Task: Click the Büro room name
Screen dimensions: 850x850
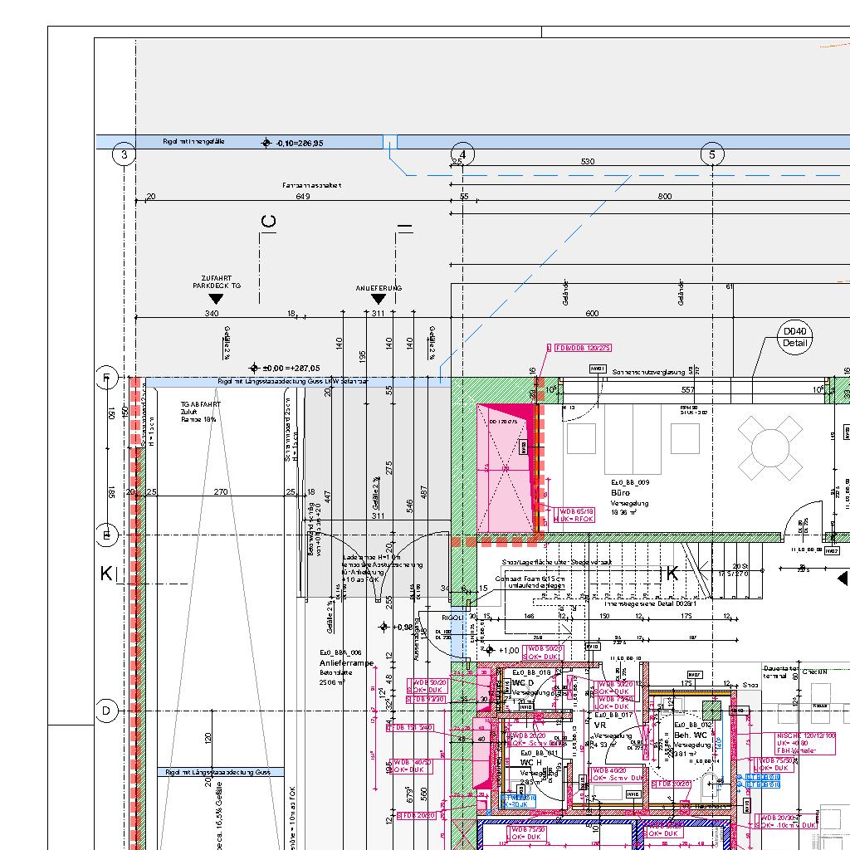Action: [x=620, y=493]
